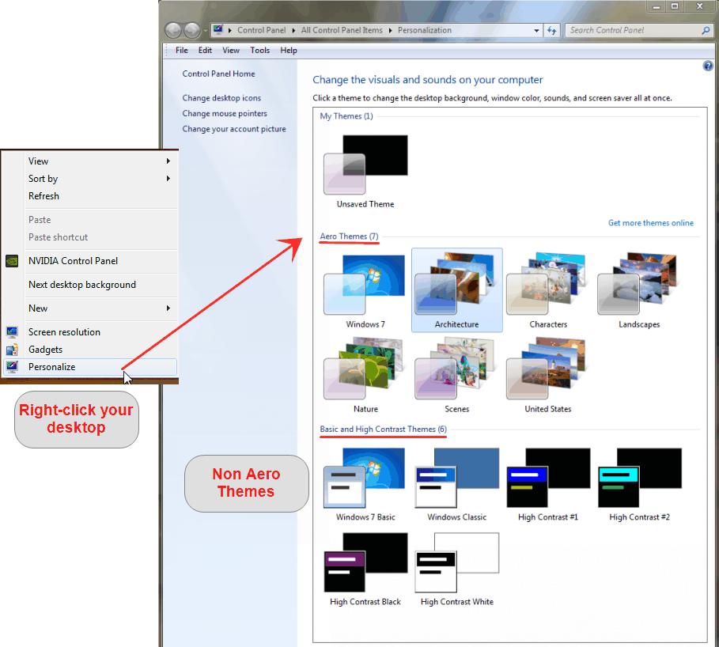Apply the High Contrast #1 theme
Viewport: 719px width, 647px height.
pos(547,481)
